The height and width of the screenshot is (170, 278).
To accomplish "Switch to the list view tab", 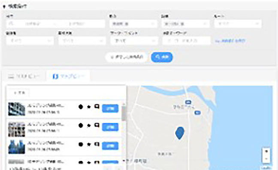I will click(24, 76).
